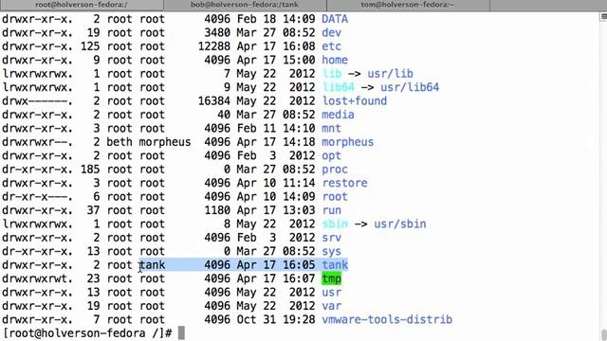Click the 12288 size value
Image resolution: width=607 pixels, height=341 pixels.
(x=214, y=46)
